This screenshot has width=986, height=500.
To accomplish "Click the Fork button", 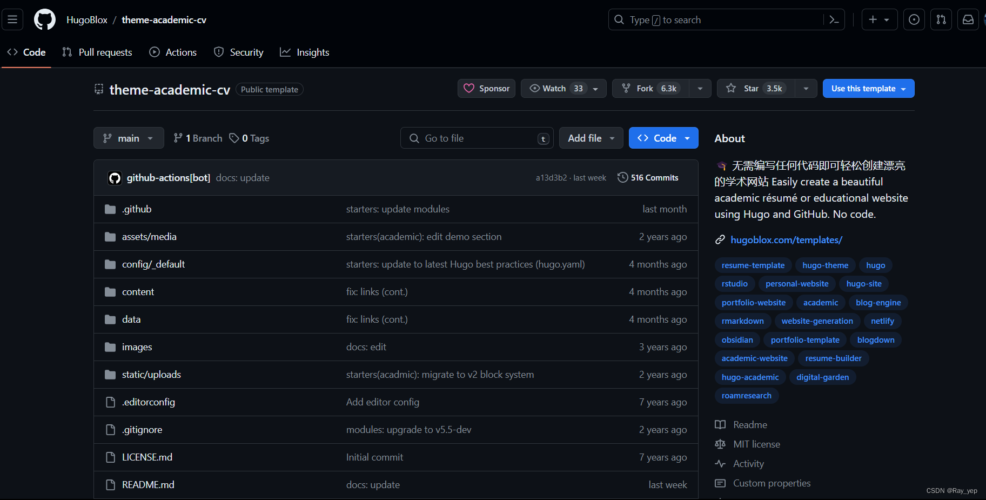I will [x=650, y=89].
